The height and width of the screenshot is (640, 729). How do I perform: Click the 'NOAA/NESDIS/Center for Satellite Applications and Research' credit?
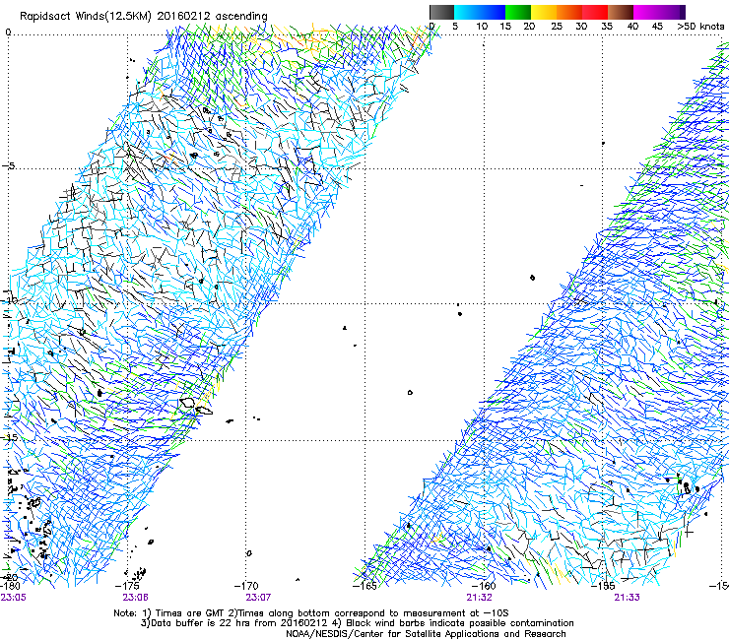coord(426,634)
